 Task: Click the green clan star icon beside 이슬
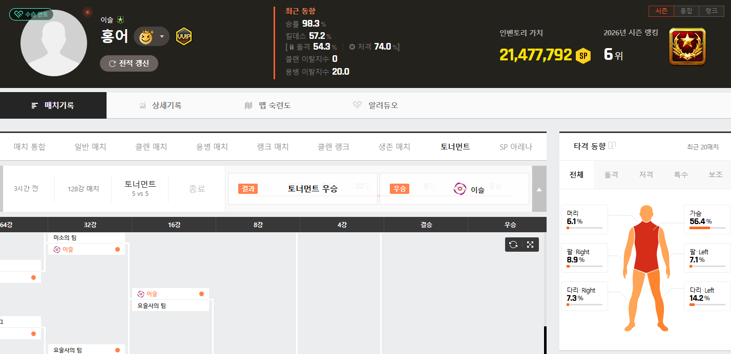pos(120,20)
